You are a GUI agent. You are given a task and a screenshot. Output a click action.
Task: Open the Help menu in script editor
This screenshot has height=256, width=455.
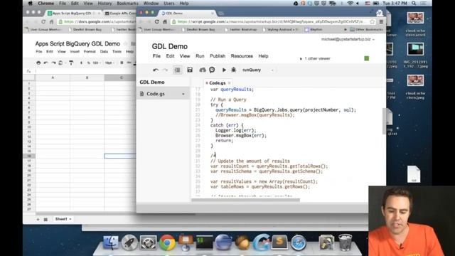tap(263, 56)
